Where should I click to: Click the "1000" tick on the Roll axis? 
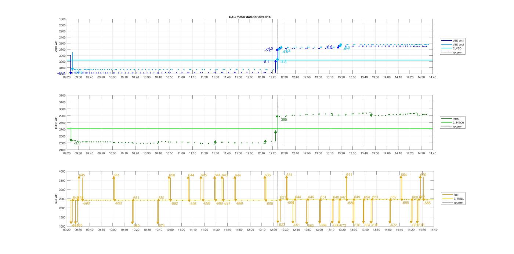(62, 227)
